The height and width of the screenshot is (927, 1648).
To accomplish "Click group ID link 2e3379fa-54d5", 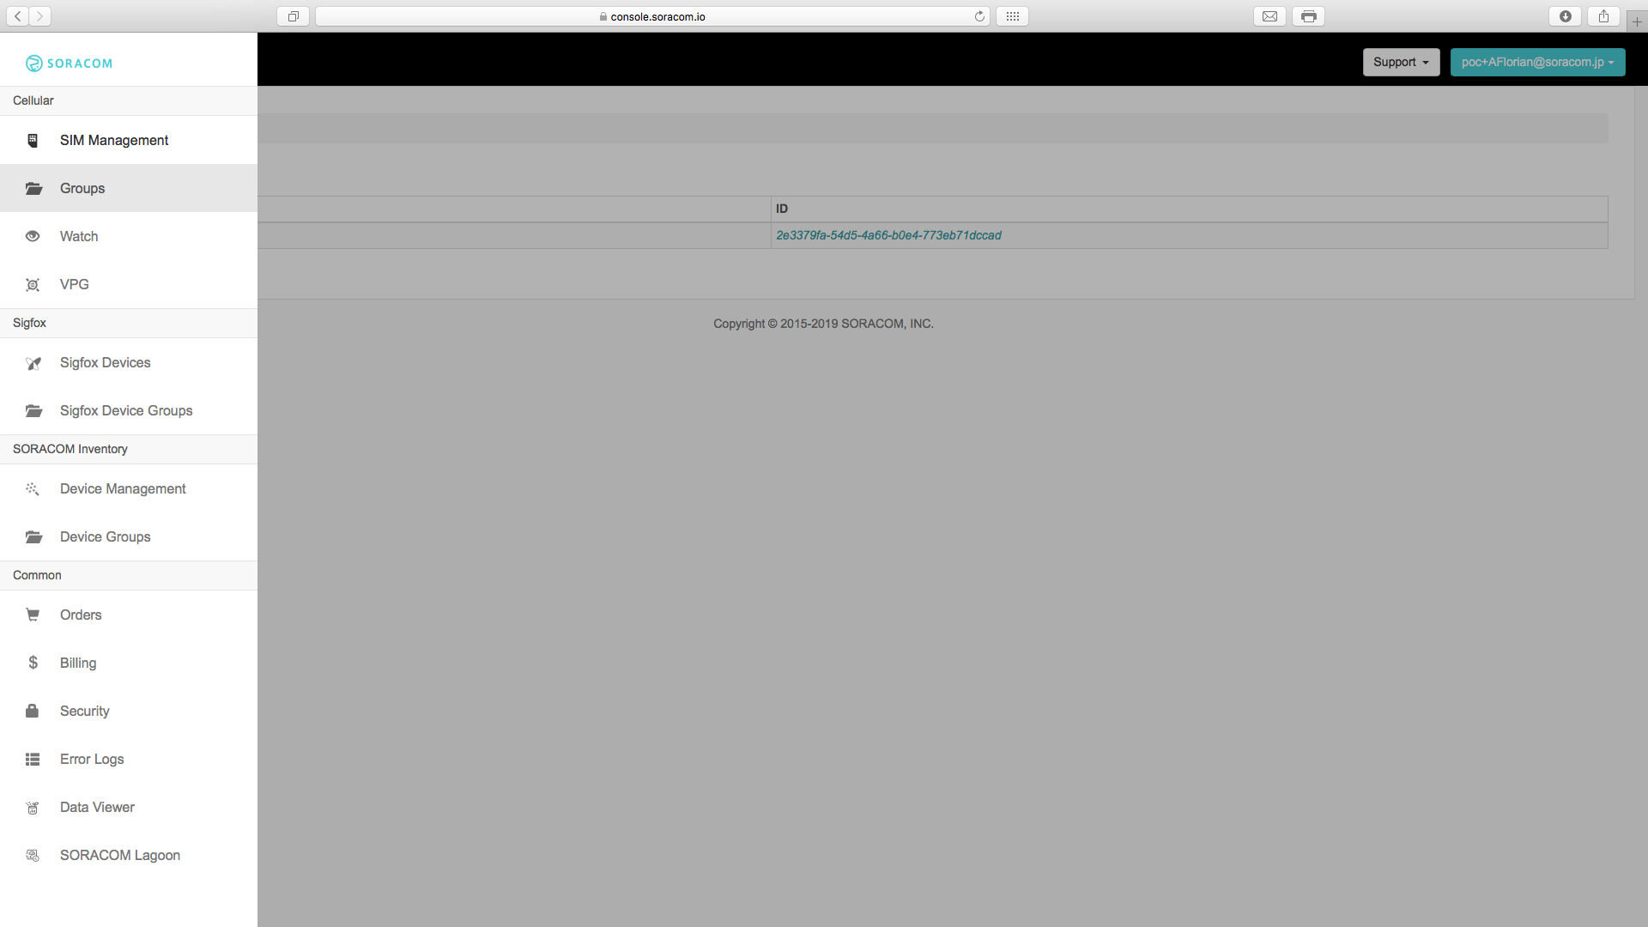I will [x=888, y=235].
